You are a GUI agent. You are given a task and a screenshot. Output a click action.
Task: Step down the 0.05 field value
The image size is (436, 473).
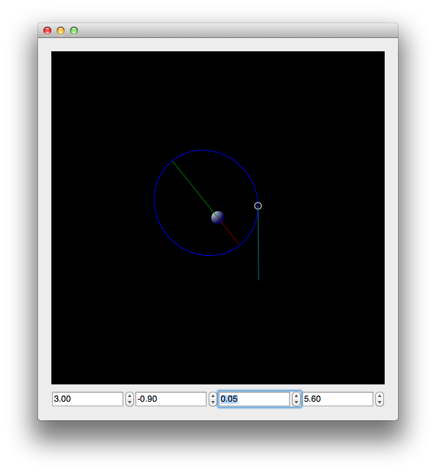[x=296, y=402]
